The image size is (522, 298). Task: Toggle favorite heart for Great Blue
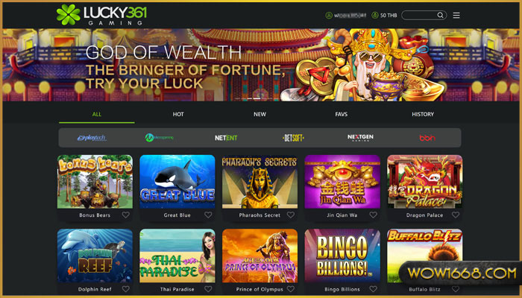(208, 215)
